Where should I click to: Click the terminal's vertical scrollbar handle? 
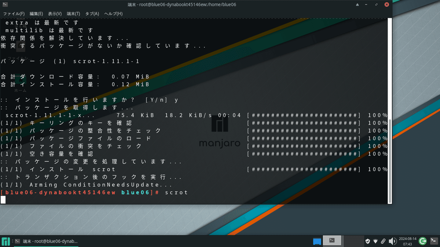390,161
